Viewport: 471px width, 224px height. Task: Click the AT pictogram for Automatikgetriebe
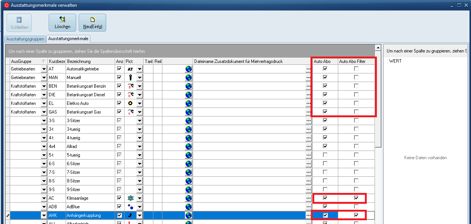130,69
